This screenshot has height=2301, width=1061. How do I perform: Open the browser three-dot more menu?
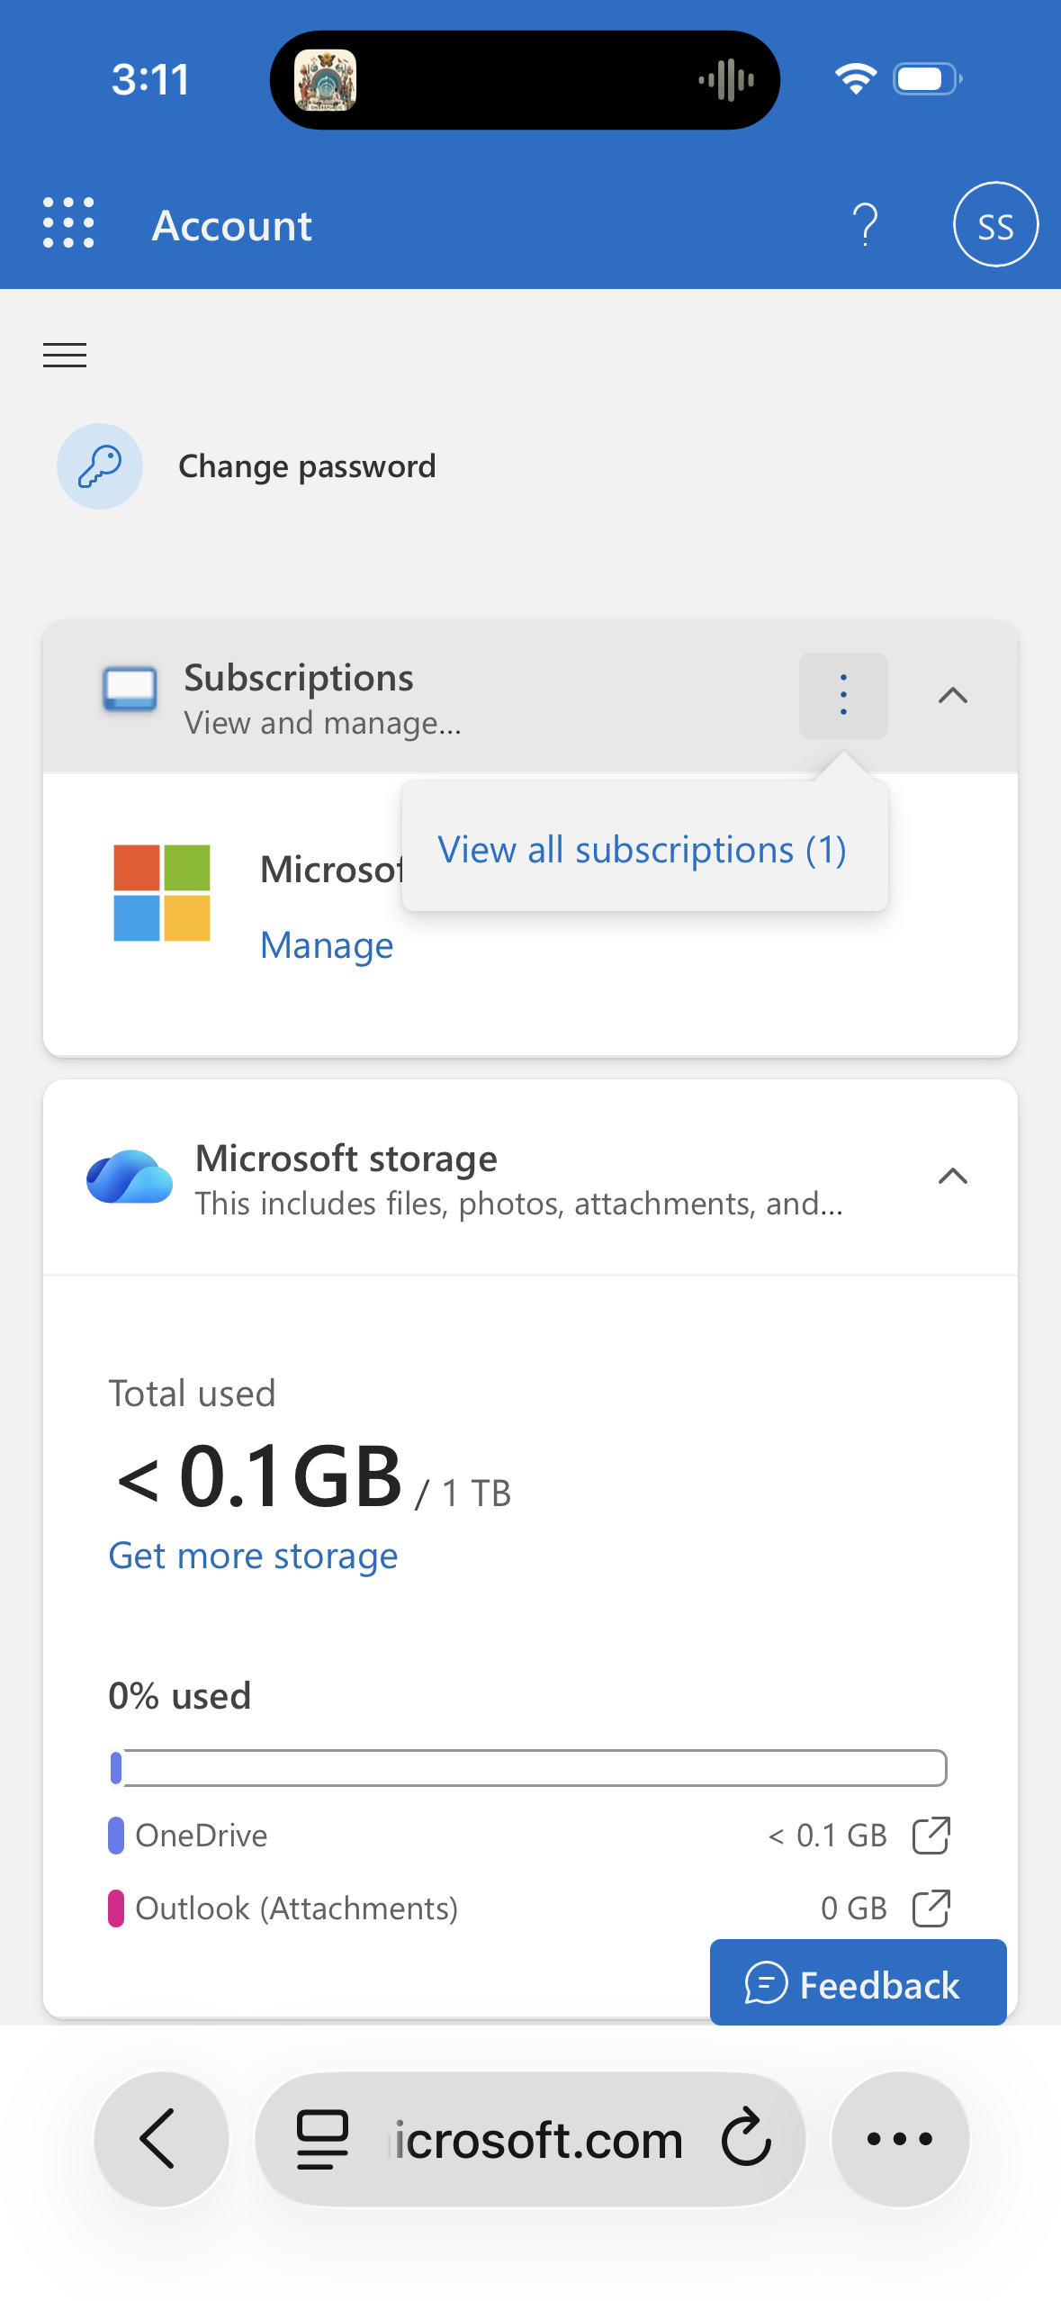900,2139
